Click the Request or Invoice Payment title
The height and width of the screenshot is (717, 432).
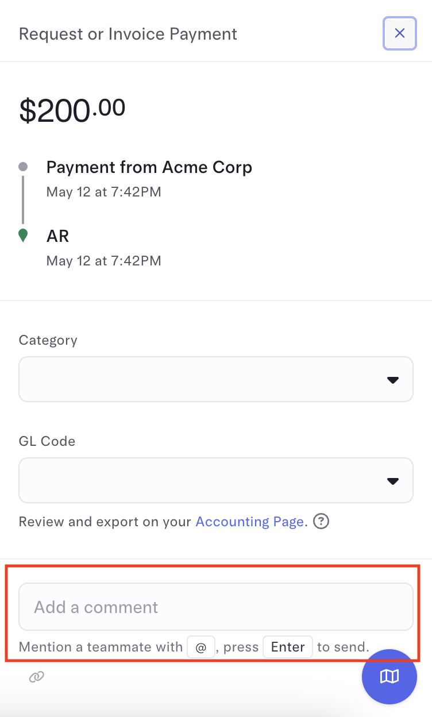pyautogui.click(x=128, y=34)
